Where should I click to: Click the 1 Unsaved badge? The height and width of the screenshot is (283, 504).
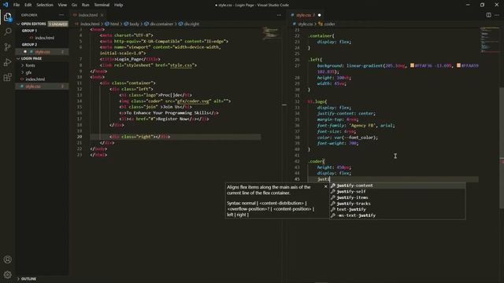click(57, 24)
